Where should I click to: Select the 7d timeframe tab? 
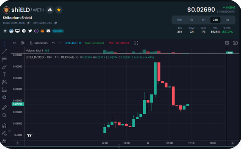click(227, 20)
